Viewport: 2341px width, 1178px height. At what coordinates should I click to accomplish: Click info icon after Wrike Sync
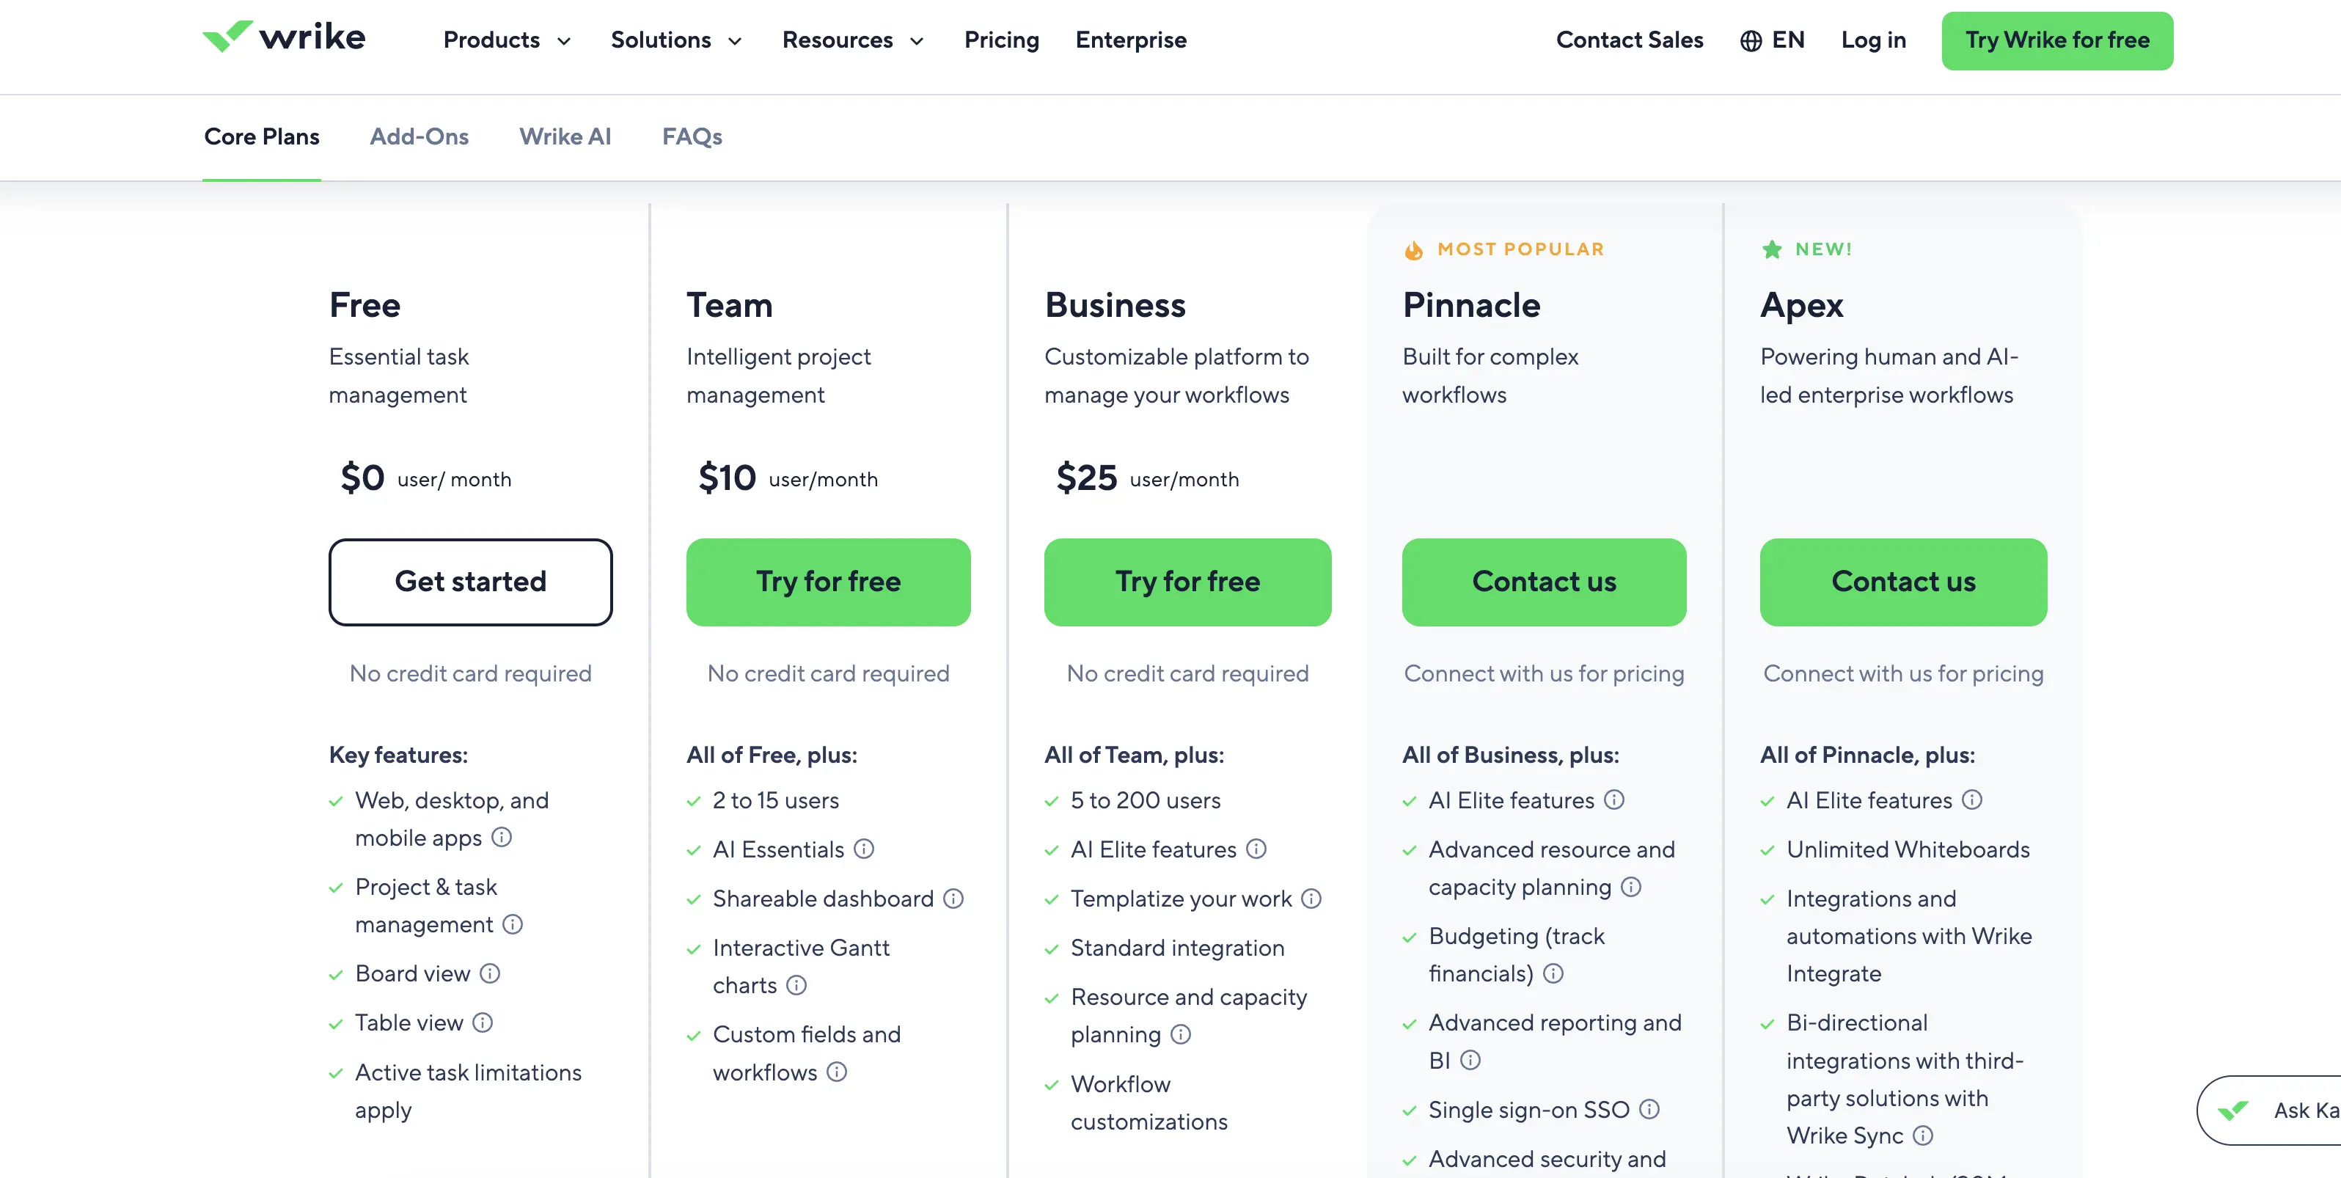pos(1923,1135)
